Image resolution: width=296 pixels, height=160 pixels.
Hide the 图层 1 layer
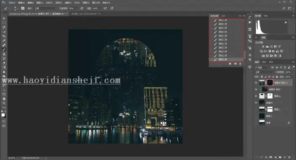[x=256, y=96]
